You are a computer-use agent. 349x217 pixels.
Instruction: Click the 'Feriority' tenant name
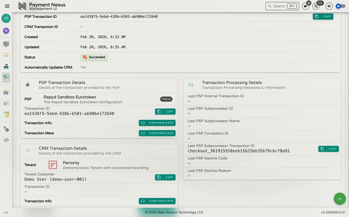71,163
